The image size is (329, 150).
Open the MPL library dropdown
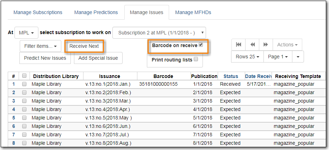point(26,33)
